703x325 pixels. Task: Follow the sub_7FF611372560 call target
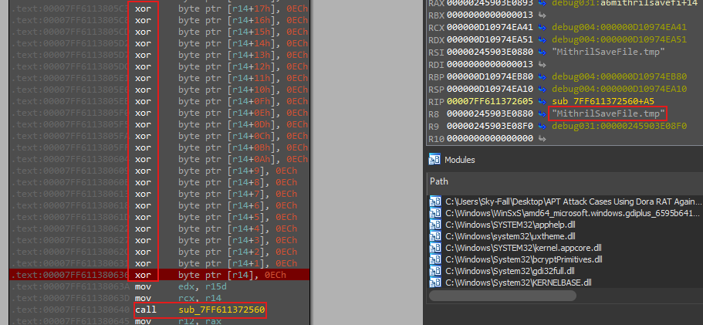tap(221, 310)
